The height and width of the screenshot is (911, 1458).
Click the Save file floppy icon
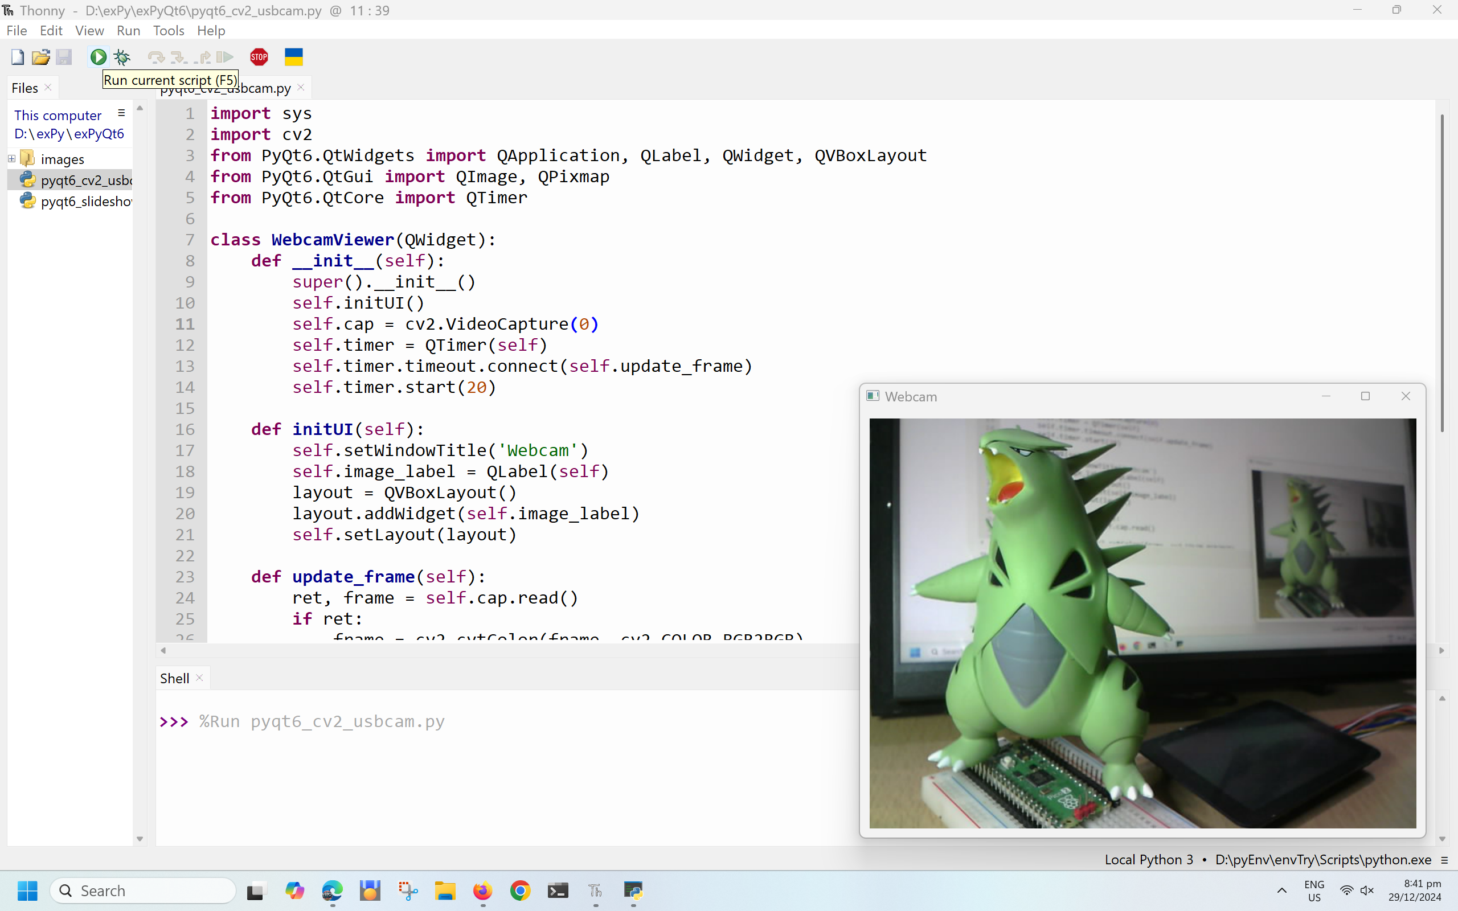[64, 58]
